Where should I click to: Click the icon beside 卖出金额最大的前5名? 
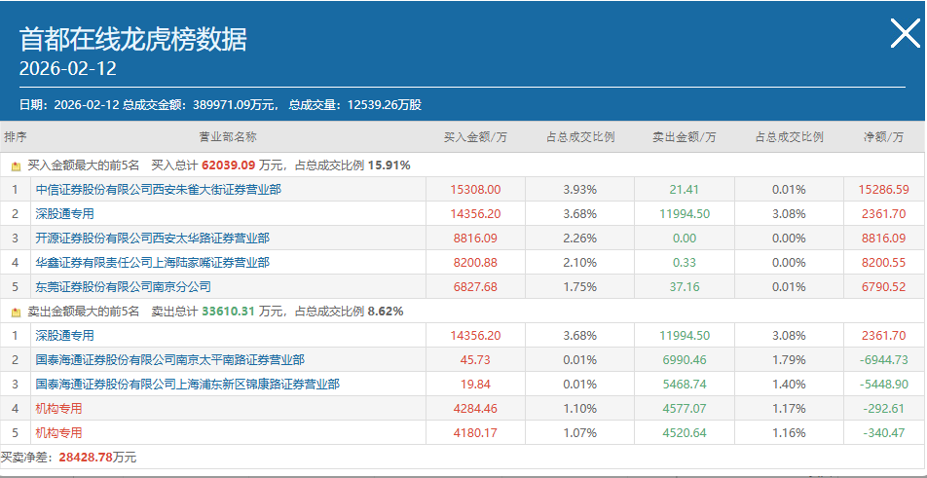click(16, 312)
